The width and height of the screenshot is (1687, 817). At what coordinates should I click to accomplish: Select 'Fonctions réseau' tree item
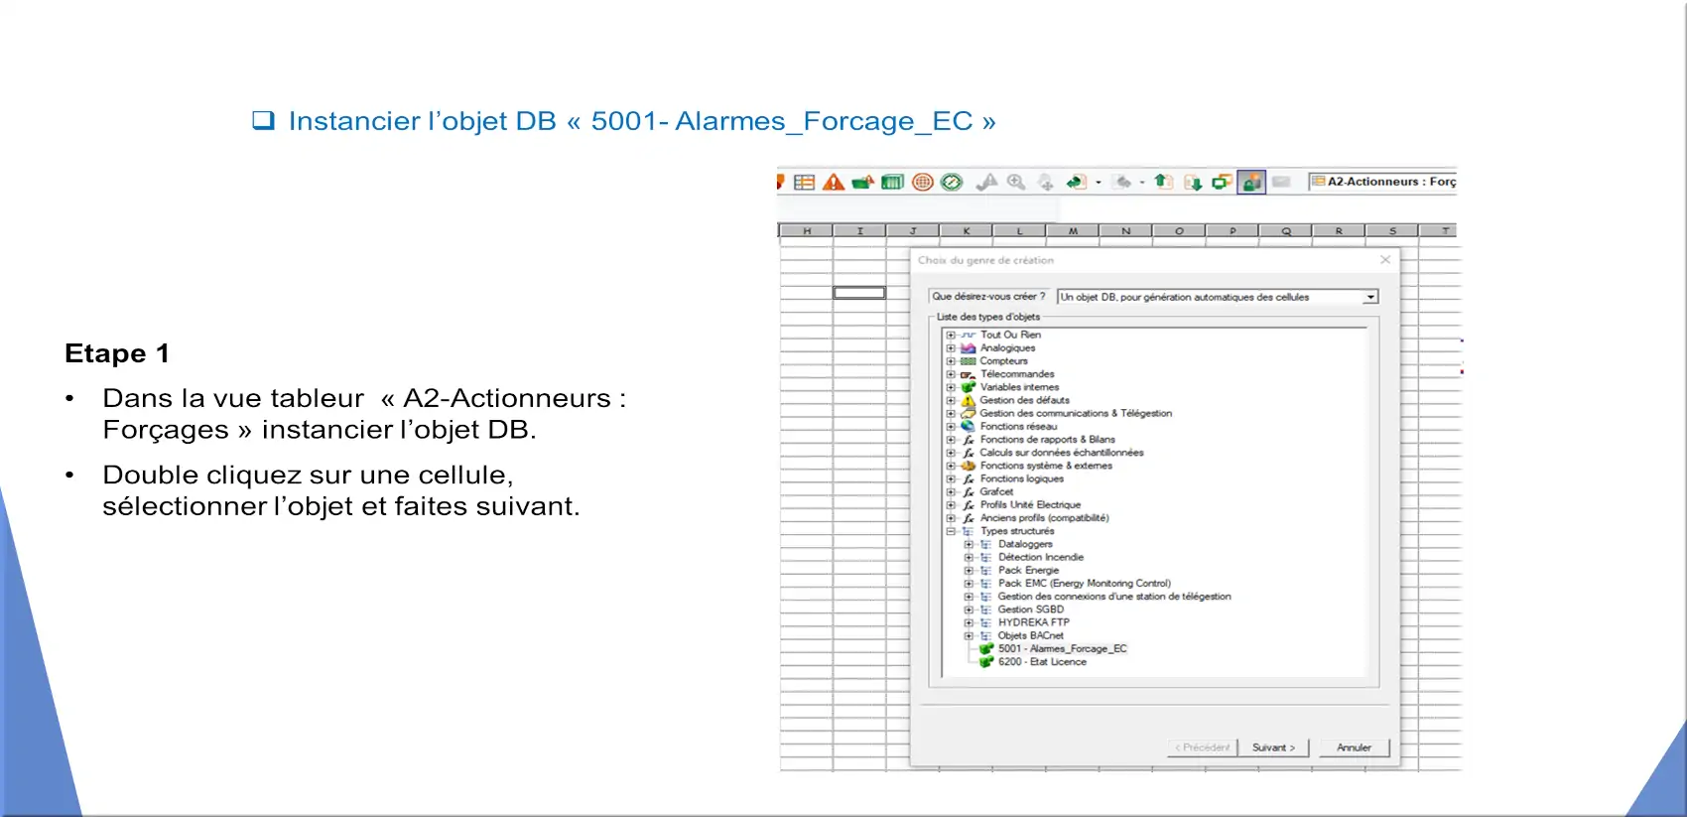coord(1018,426)
